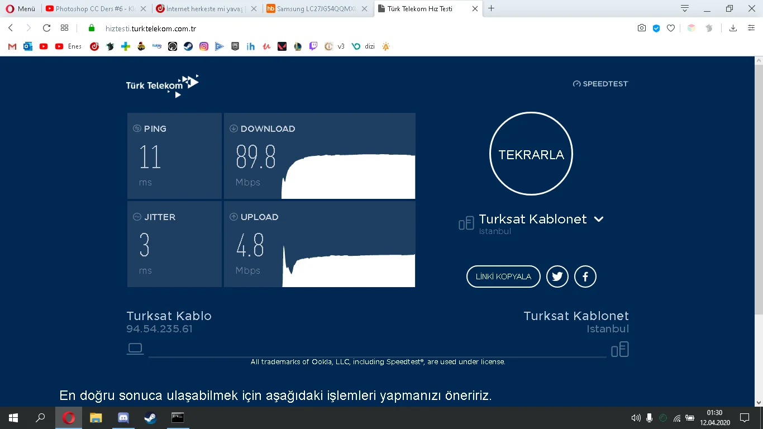Image resolution: width=763 pixels, height=429 pixels.
Task: Open the downloads icon near the address bar
Action: click(733, 27)
